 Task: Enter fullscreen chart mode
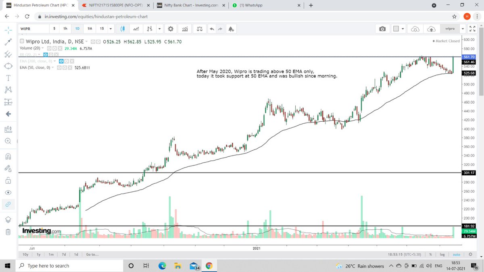473,29
